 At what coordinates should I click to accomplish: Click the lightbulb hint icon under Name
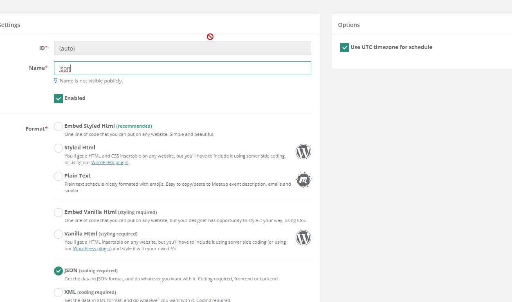click(56, 81)
